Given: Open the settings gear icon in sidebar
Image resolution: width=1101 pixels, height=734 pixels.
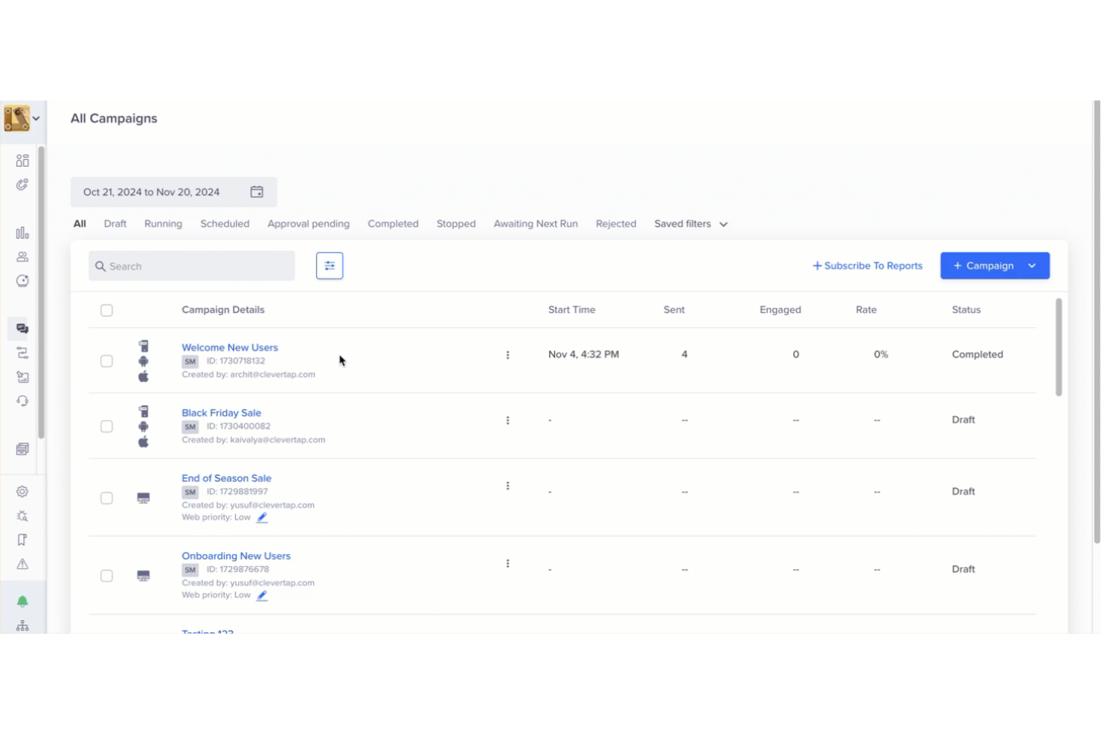Looking at the screenshot, I should pos(22,492).
